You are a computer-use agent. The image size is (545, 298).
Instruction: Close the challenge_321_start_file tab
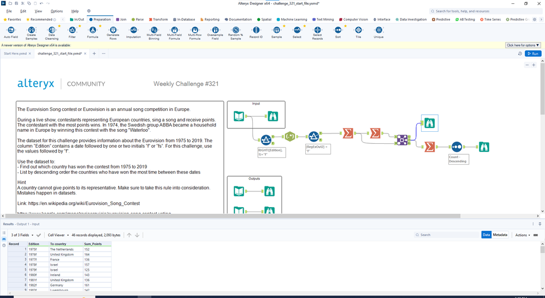coord(85,54)
